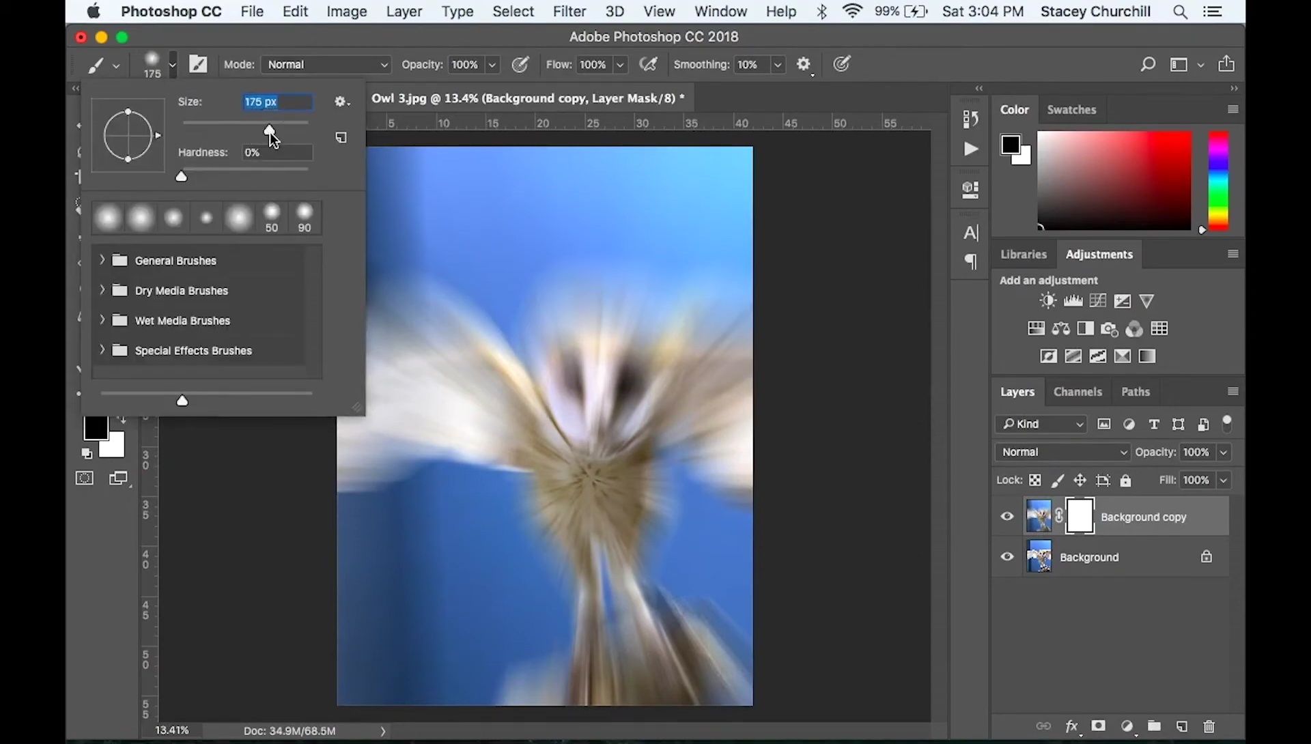Toggle pressure for size icon

pyautogui.click(x=842, y=64)
